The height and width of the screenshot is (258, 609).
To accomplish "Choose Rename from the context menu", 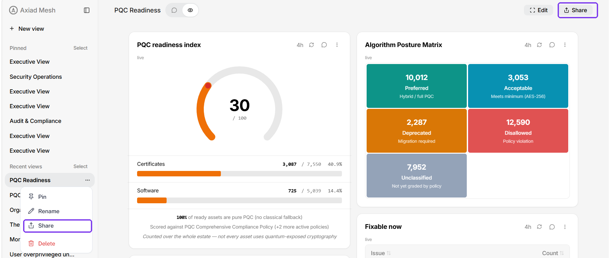I will [57, 211].
